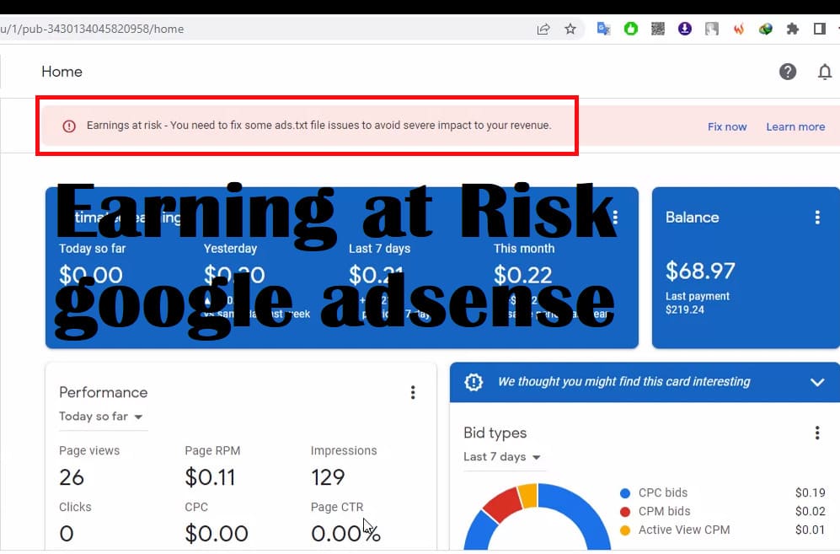Click the Fix now link
The height and width of the screenshot is (554, 840).
tap(727, 126)
